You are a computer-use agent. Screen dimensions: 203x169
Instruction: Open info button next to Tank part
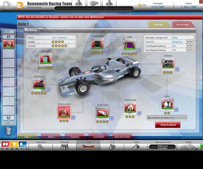(x=138, y=50)
